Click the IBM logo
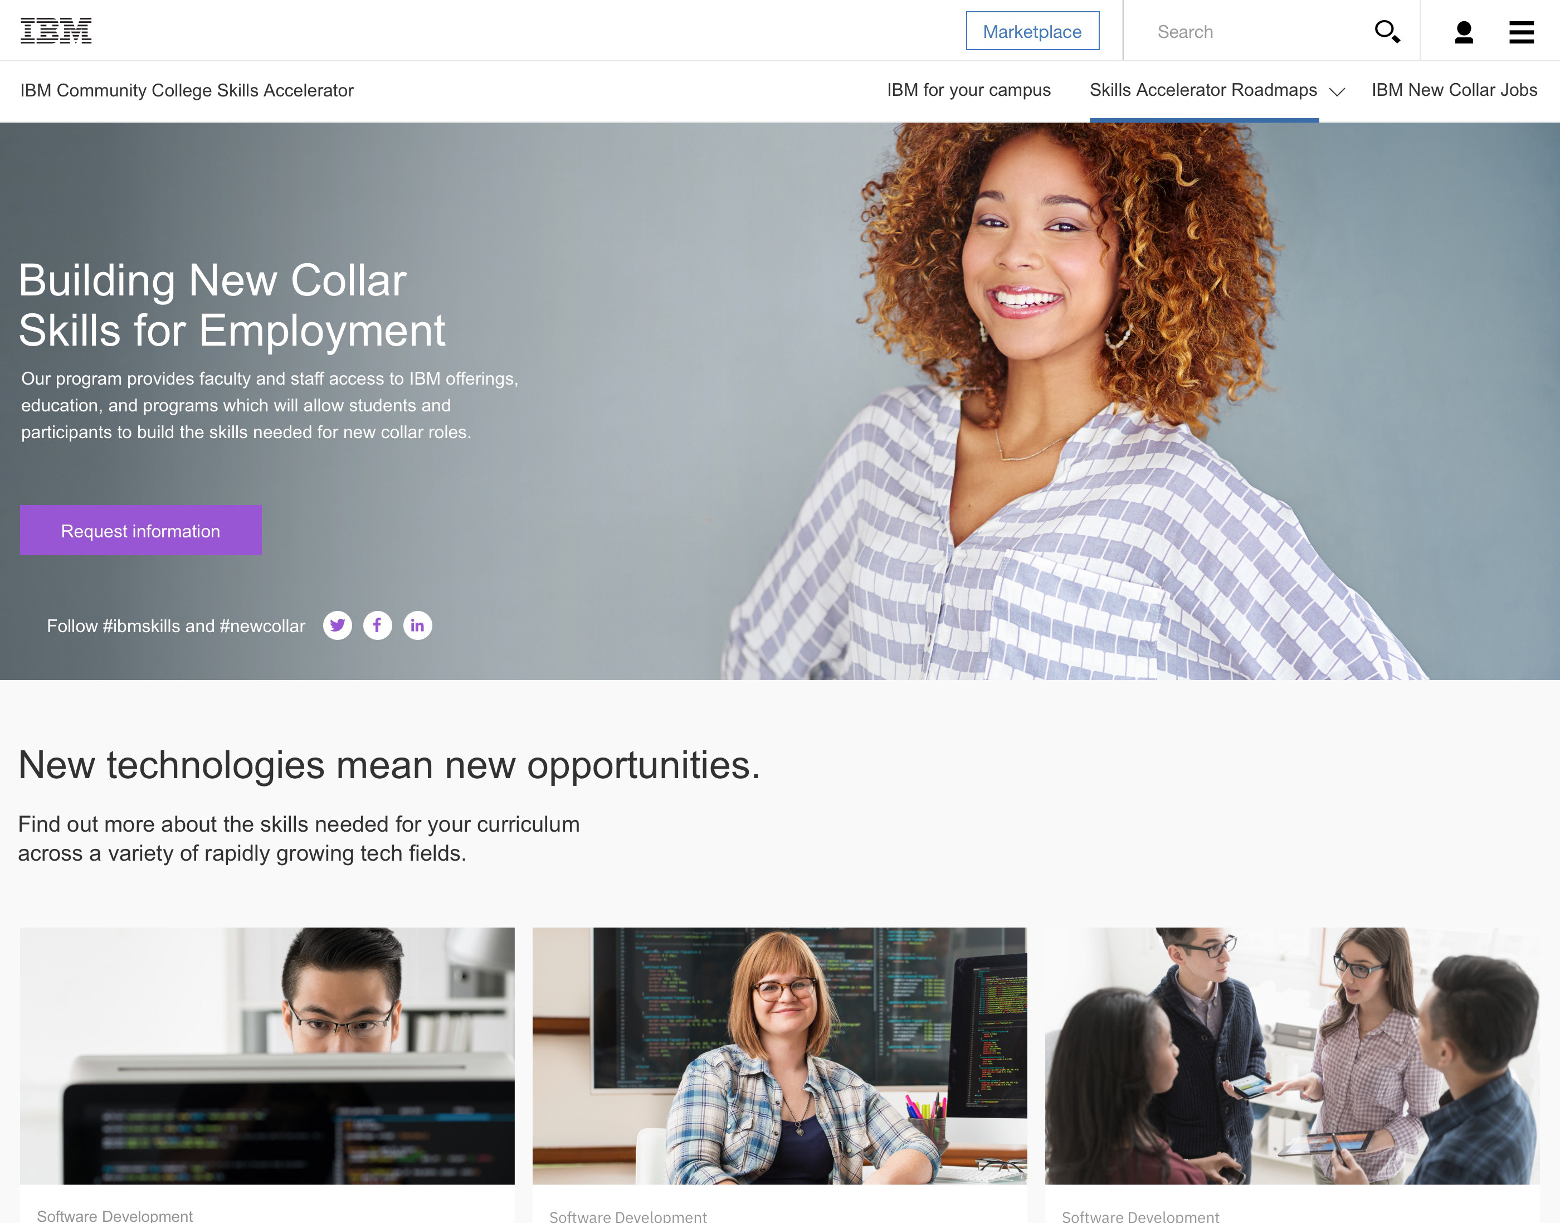Screen dimensions: 1560x1223 [56, 31]
